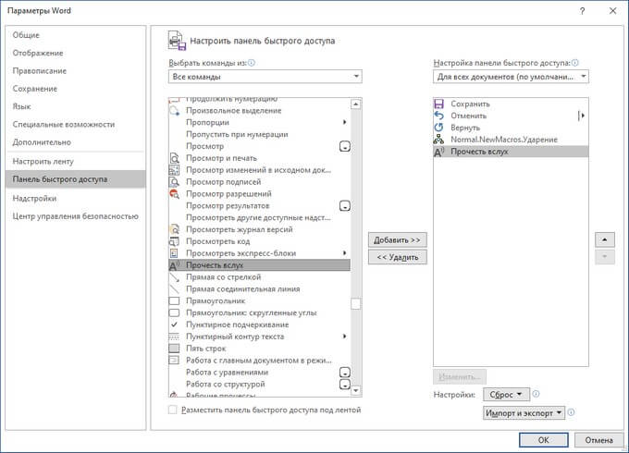This screenshot has height=453, width=629.
Task: Expand the Пунктирный контур текста submenu arrow
Action: 344,337
